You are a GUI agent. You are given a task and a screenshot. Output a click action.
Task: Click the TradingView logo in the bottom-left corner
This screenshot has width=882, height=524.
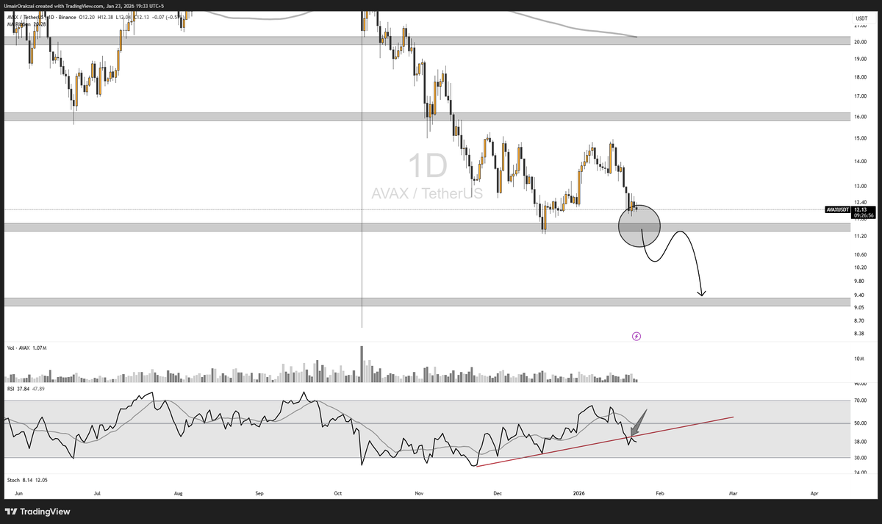pos(35,512)
